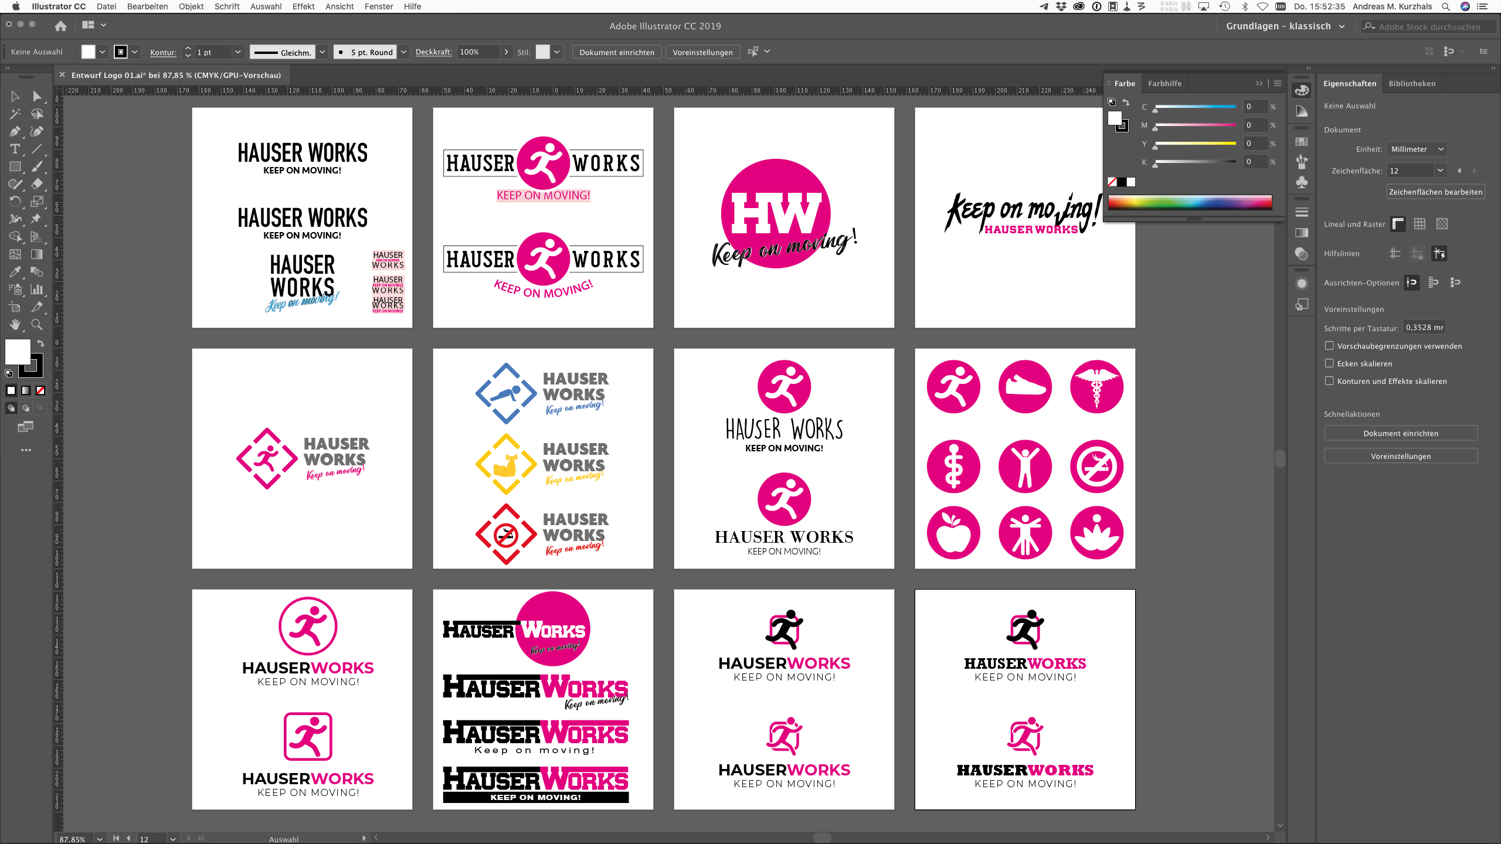This screenshot has height=844, width=1501.
Task: Open the Transparency panel icon in dock
Action: pyautogui.click(x=1302, y=253)
